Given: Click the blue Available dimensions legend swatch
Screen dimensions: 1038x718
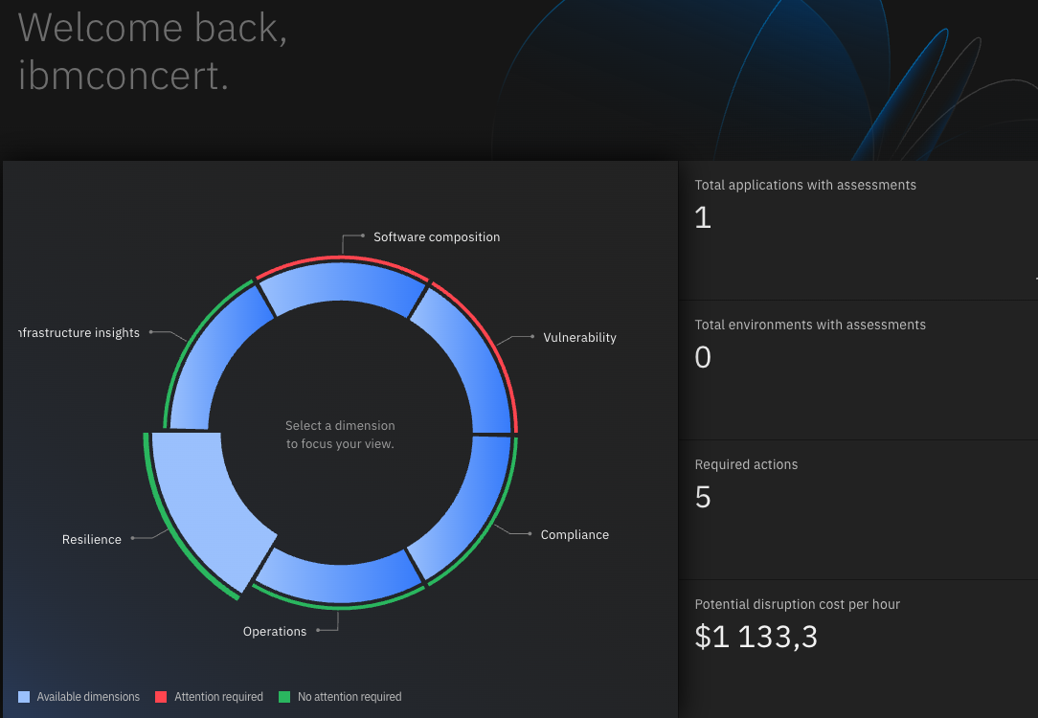Looking at the screenshot, I should click(x=24, y=697).
